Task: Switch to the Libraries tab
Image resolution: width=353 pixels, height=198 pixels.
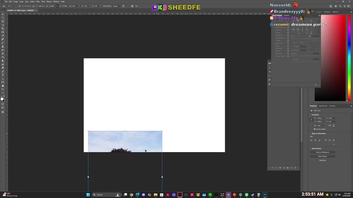Action: [x=332, y=106]
